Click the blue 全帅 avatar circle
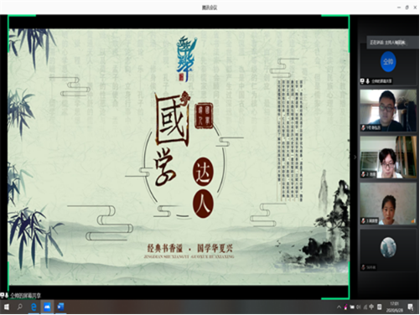Screen dimensions: 420x315 (388, 62)
